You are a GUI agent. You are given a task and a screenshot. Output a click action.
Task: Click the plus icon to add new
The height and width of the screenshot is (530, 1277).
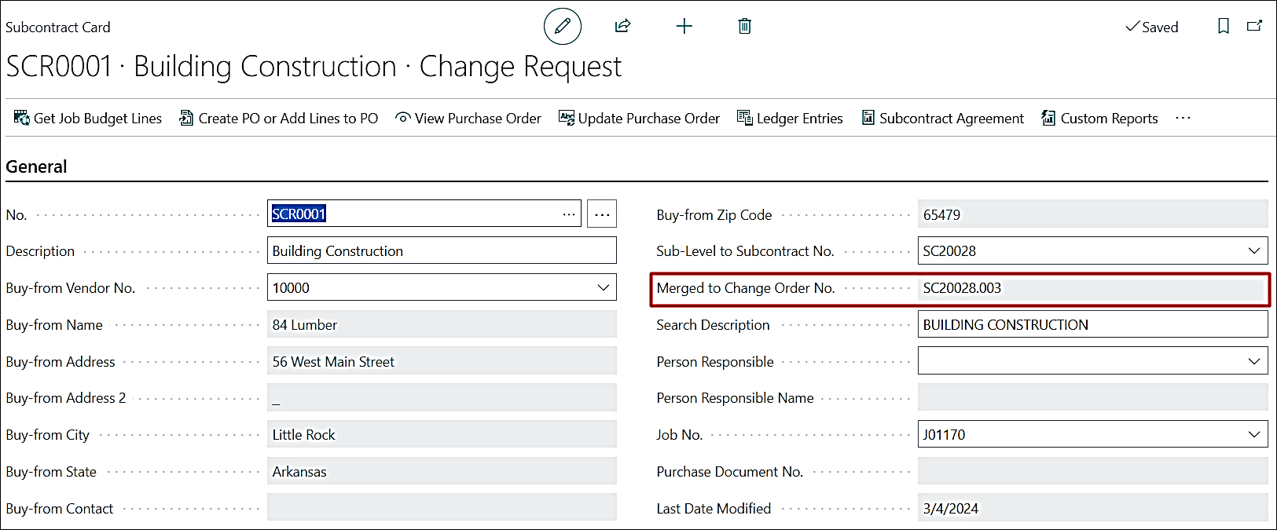tap(684, 27)
